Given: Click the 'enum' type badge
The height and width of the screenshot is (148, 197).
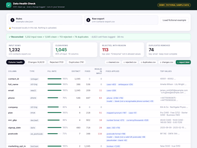Looking at the screenshot, I should click(x=33, y=113).
